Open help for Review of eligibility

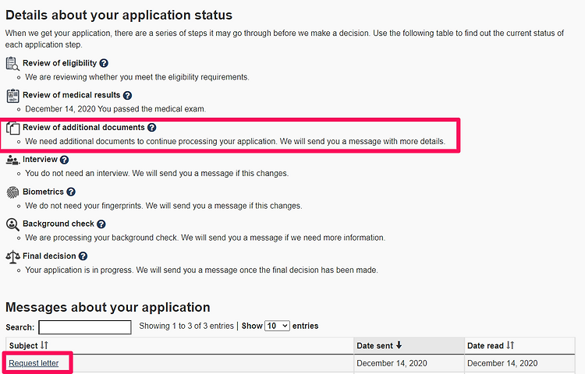click(104, 63)
